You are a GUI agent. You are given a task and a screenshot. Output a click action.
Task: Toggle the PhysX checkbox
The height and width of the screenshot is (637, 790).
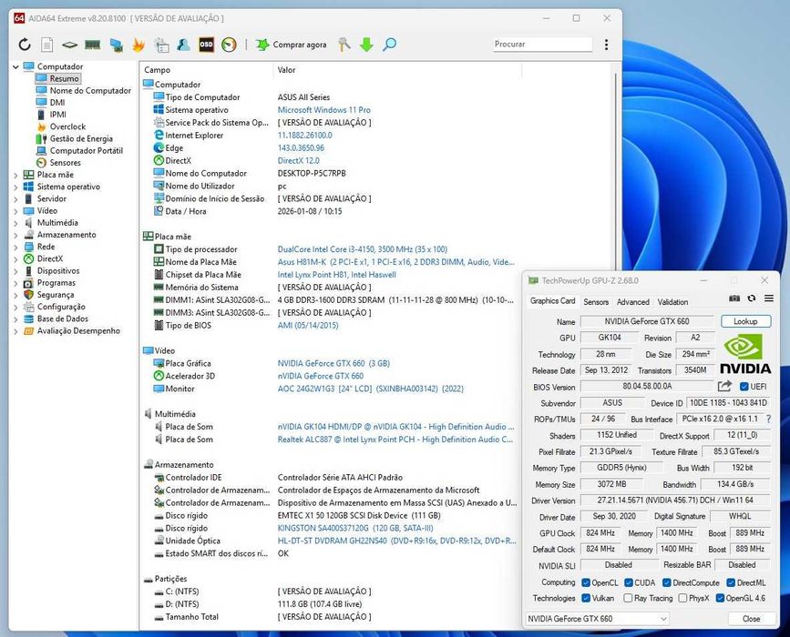[682, 598]
